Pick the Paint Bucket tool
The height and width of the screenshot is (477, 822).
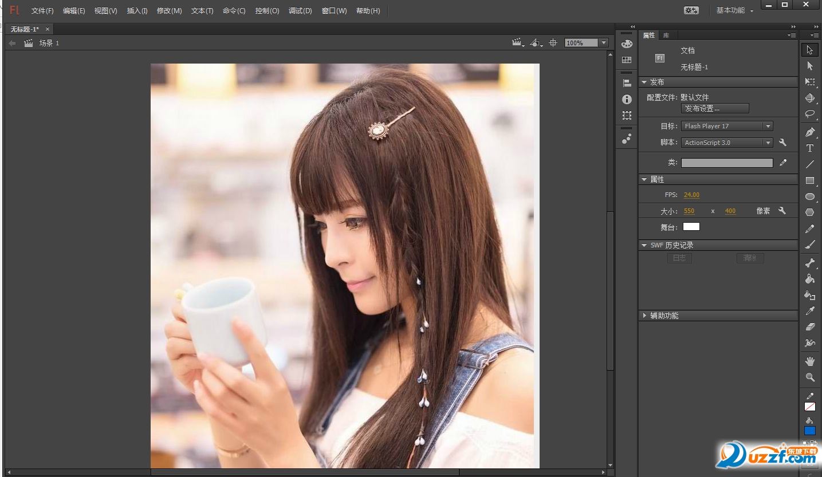[809, 279]
